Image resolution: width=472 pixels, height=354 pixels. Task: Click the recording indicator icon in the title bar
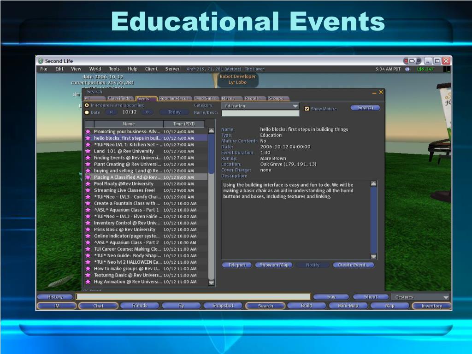tap(406, 61)
